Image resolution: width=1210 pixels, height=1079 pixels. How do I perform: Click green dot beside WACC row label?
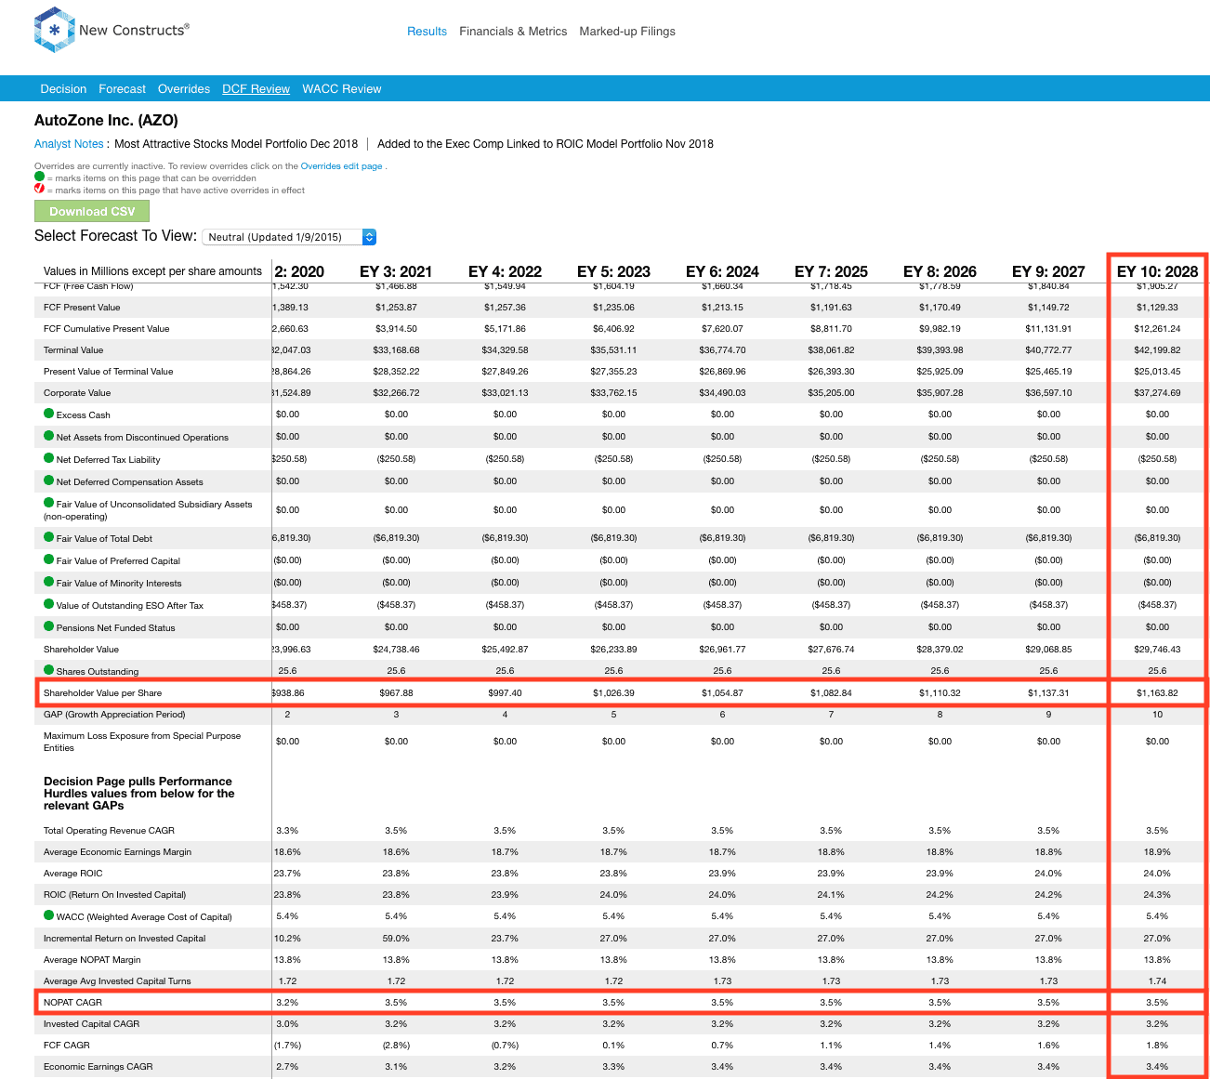pyautogui.click(x=49, y=915)
